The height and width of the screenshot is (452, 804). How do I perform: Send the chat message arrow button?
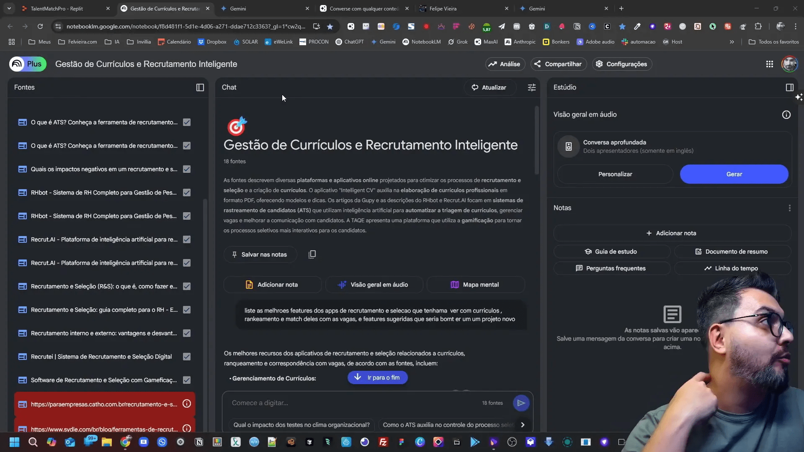(521, 403)
